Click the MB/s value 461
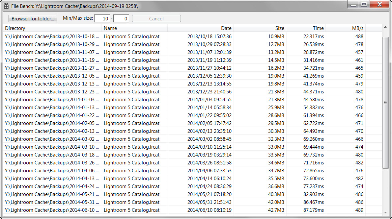Image resolution: width=392 pixels, height=219 pixels. tap(359, 60)
